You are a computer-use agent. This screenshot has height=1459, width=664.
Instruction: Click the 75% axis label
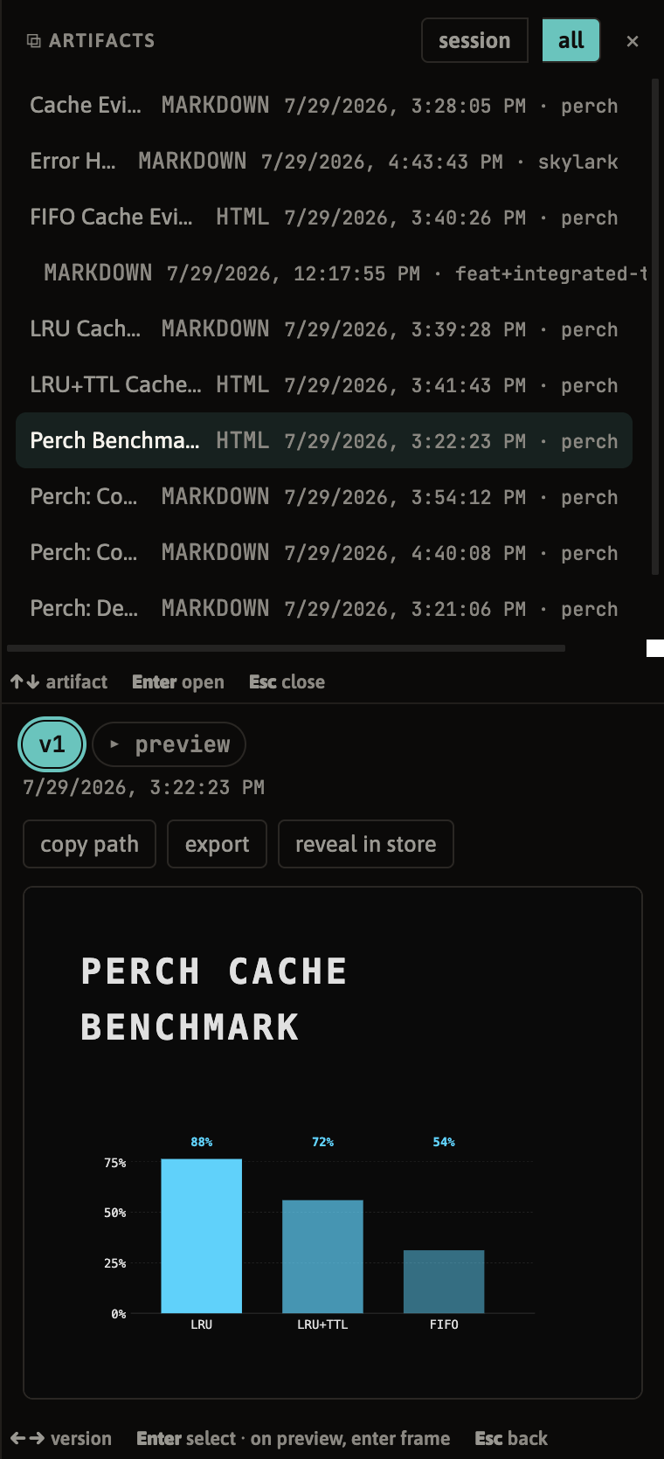coord(115,1163)
